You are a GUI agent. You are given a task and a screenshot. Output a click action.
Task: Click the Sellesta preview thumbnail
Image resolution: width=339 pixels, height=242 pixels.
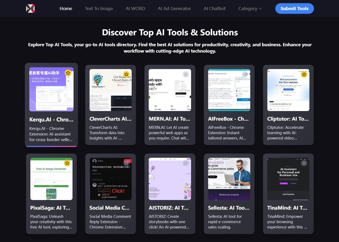(229, 179)
